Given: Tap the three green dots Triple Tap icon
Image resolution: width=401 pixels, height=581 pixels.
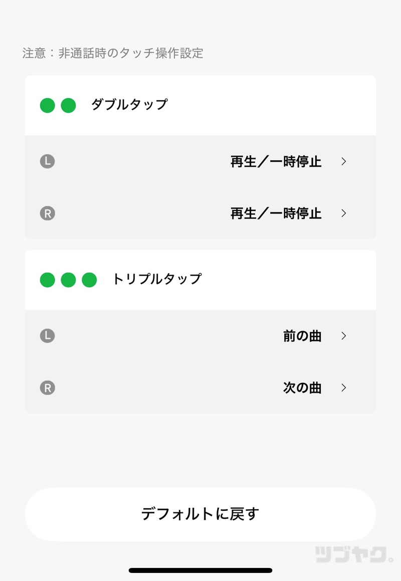Looking at the screenshot, I should (68, 279).
